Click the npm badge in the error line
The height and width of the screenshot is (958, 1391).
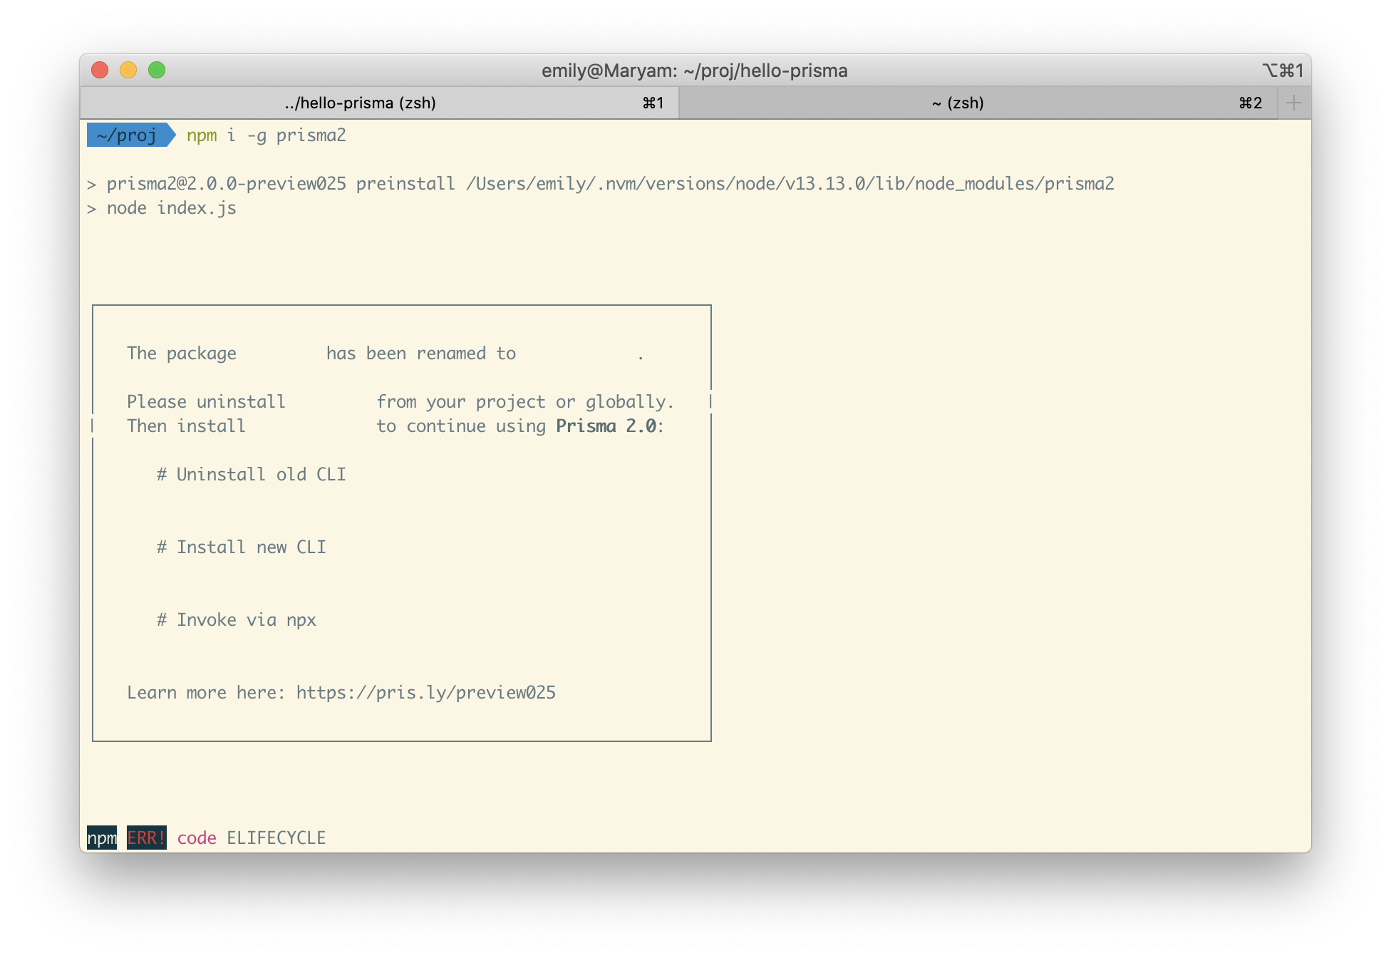(101, 838)
